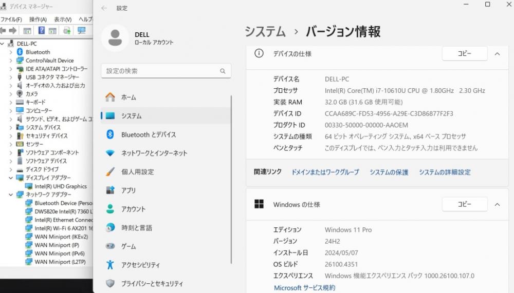Viewport: 514px width, 293px height.
Task: Open the 操作(A) menu in Device Manager
Action: pyautogui.click(x=38, y=19)
